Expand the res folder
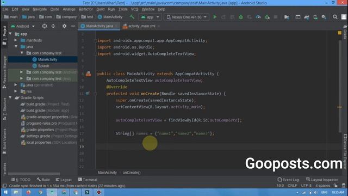The image size is (348, 196). [16, 91]
